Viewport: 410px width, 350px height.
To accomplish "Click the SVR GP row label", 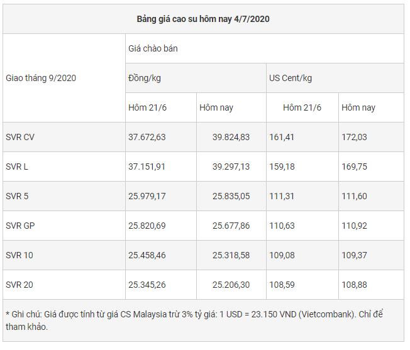I will pyautogui.click(x=19, y=226).
